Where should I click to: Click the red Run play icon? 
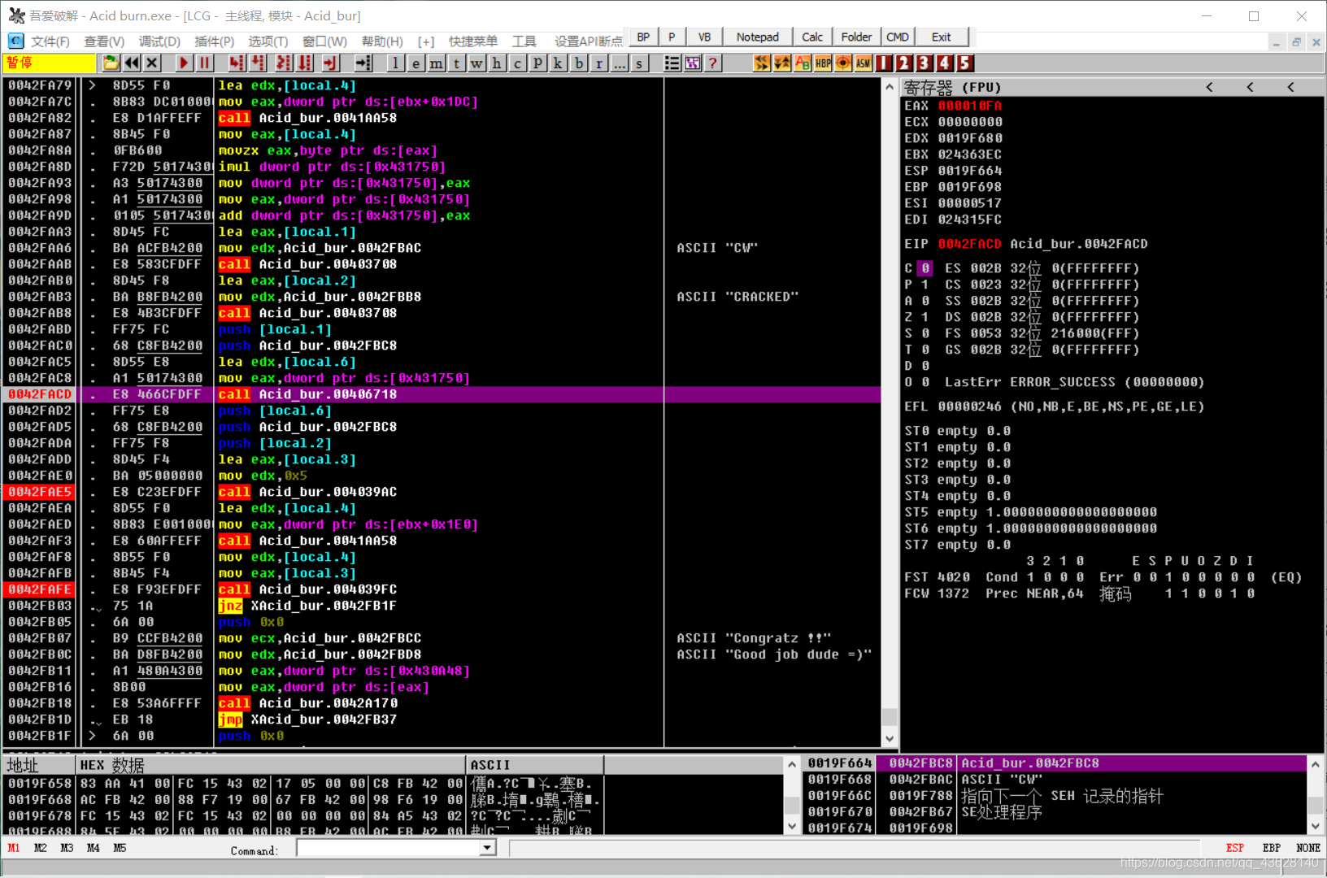tap(184, 63)
